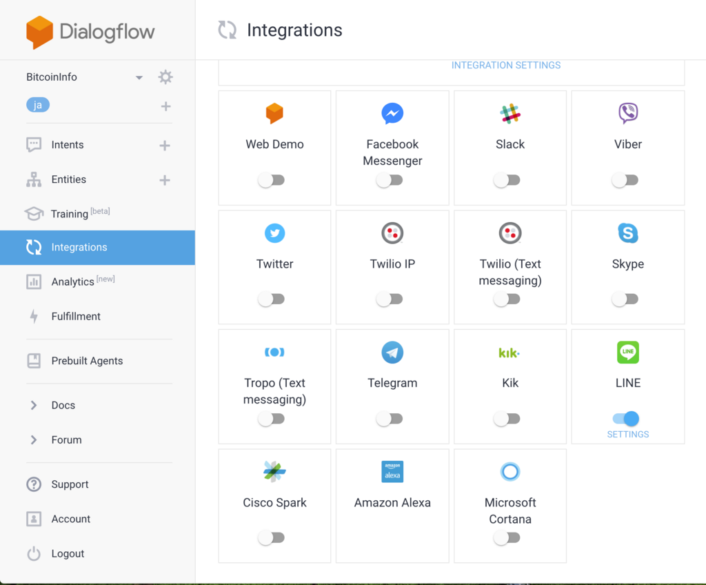
Task: Open agent settings gear icon
Action: [165, 77]
